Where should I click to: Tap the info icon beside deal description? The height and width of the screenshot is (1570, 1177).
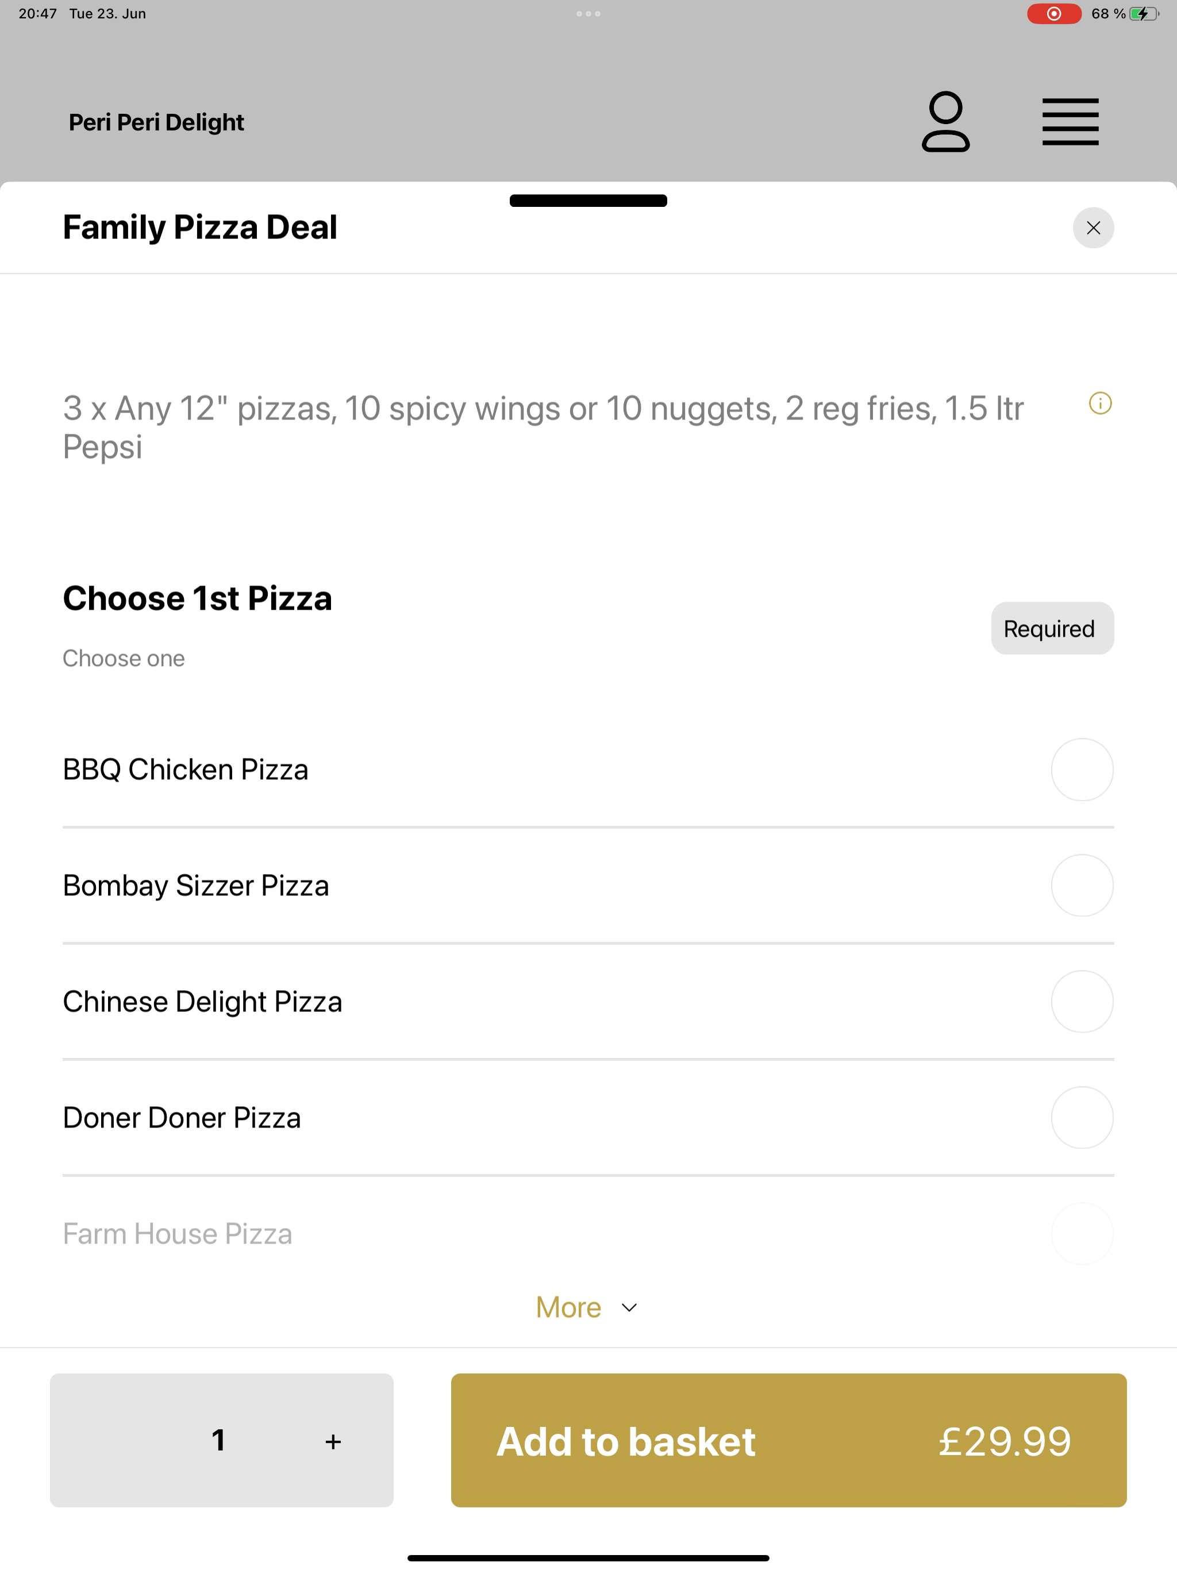point(1101,404)
